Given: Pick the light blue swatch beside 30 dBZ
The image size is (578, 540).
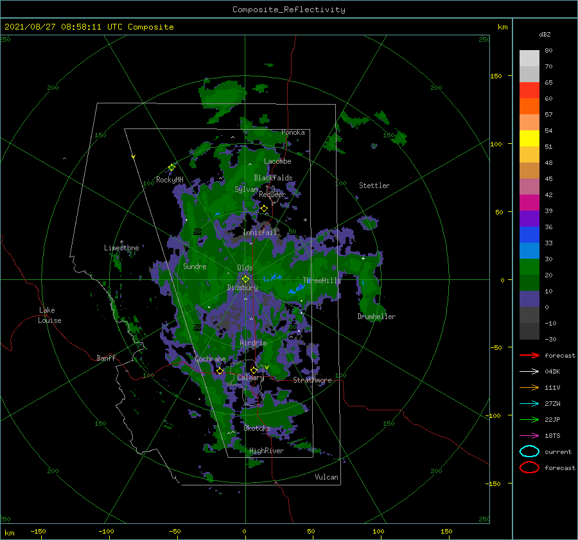Looking at the screenshot, I should coord(529,251).
